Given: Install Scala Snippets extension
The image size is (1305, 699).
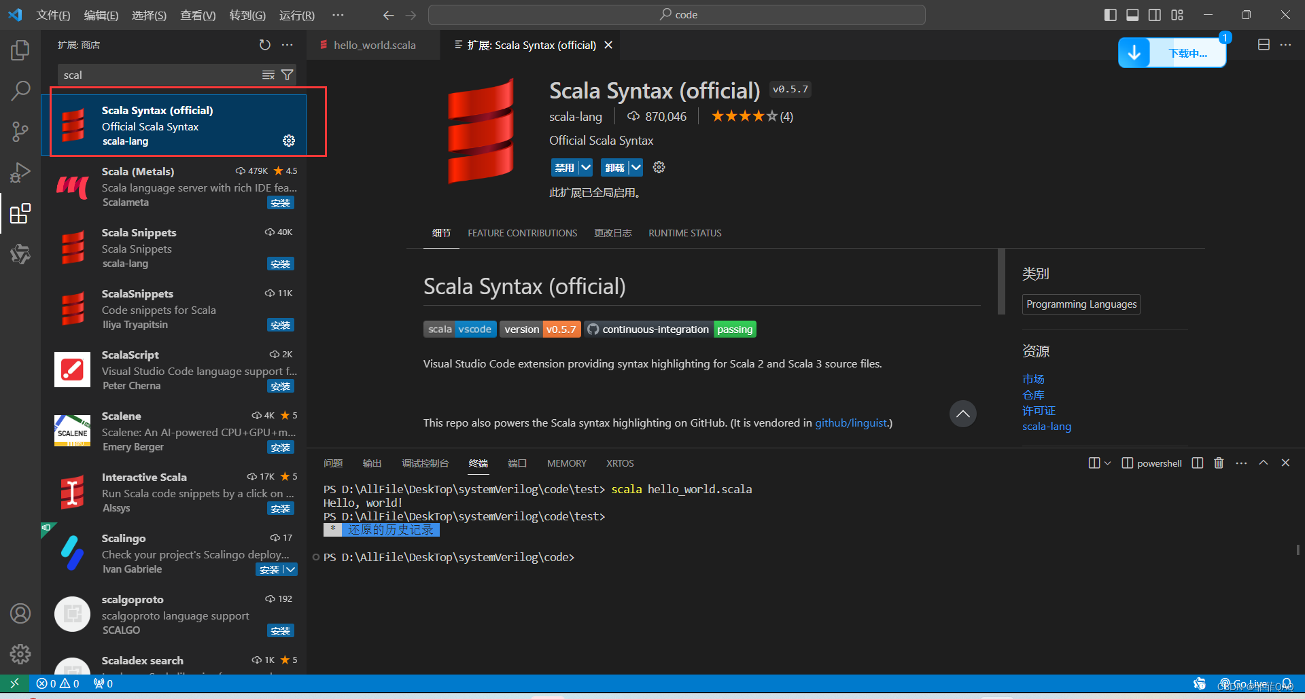Looking at the screenshot, I should (280, 264).
